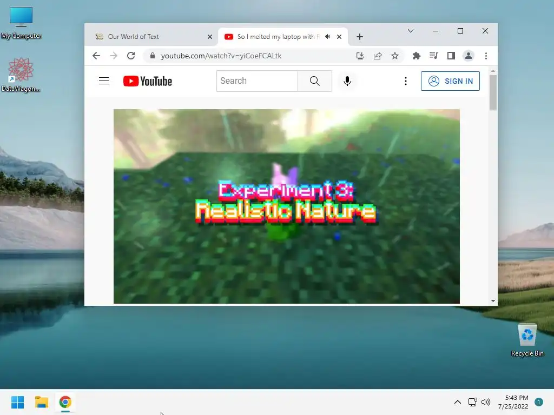554x415 pixels.
Task: Start voice search with microphone icon
Action: [347, 81]
